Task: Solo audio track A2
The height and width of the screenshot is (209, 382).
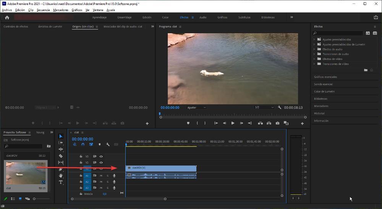Action: (108, 182)
